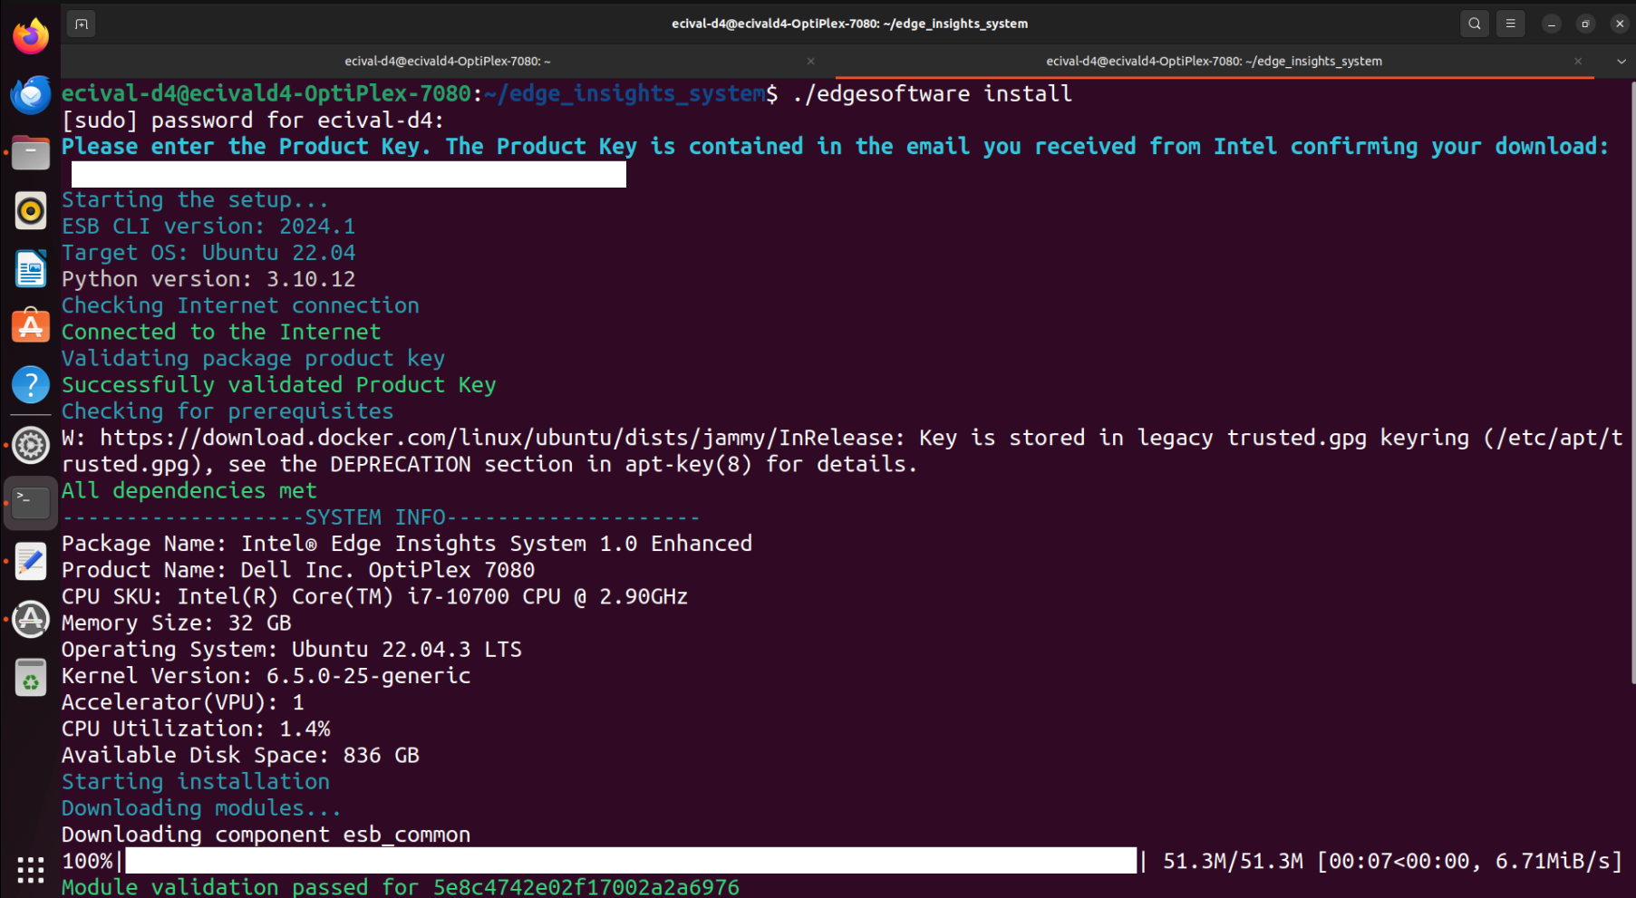Click 'Package Name: Intel Edge Insights System' line
Viewport: 1636px width, 898px height.
pos(407,544)
